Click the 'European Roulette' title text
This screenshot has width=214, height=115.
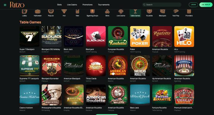(x=116, y=49)
